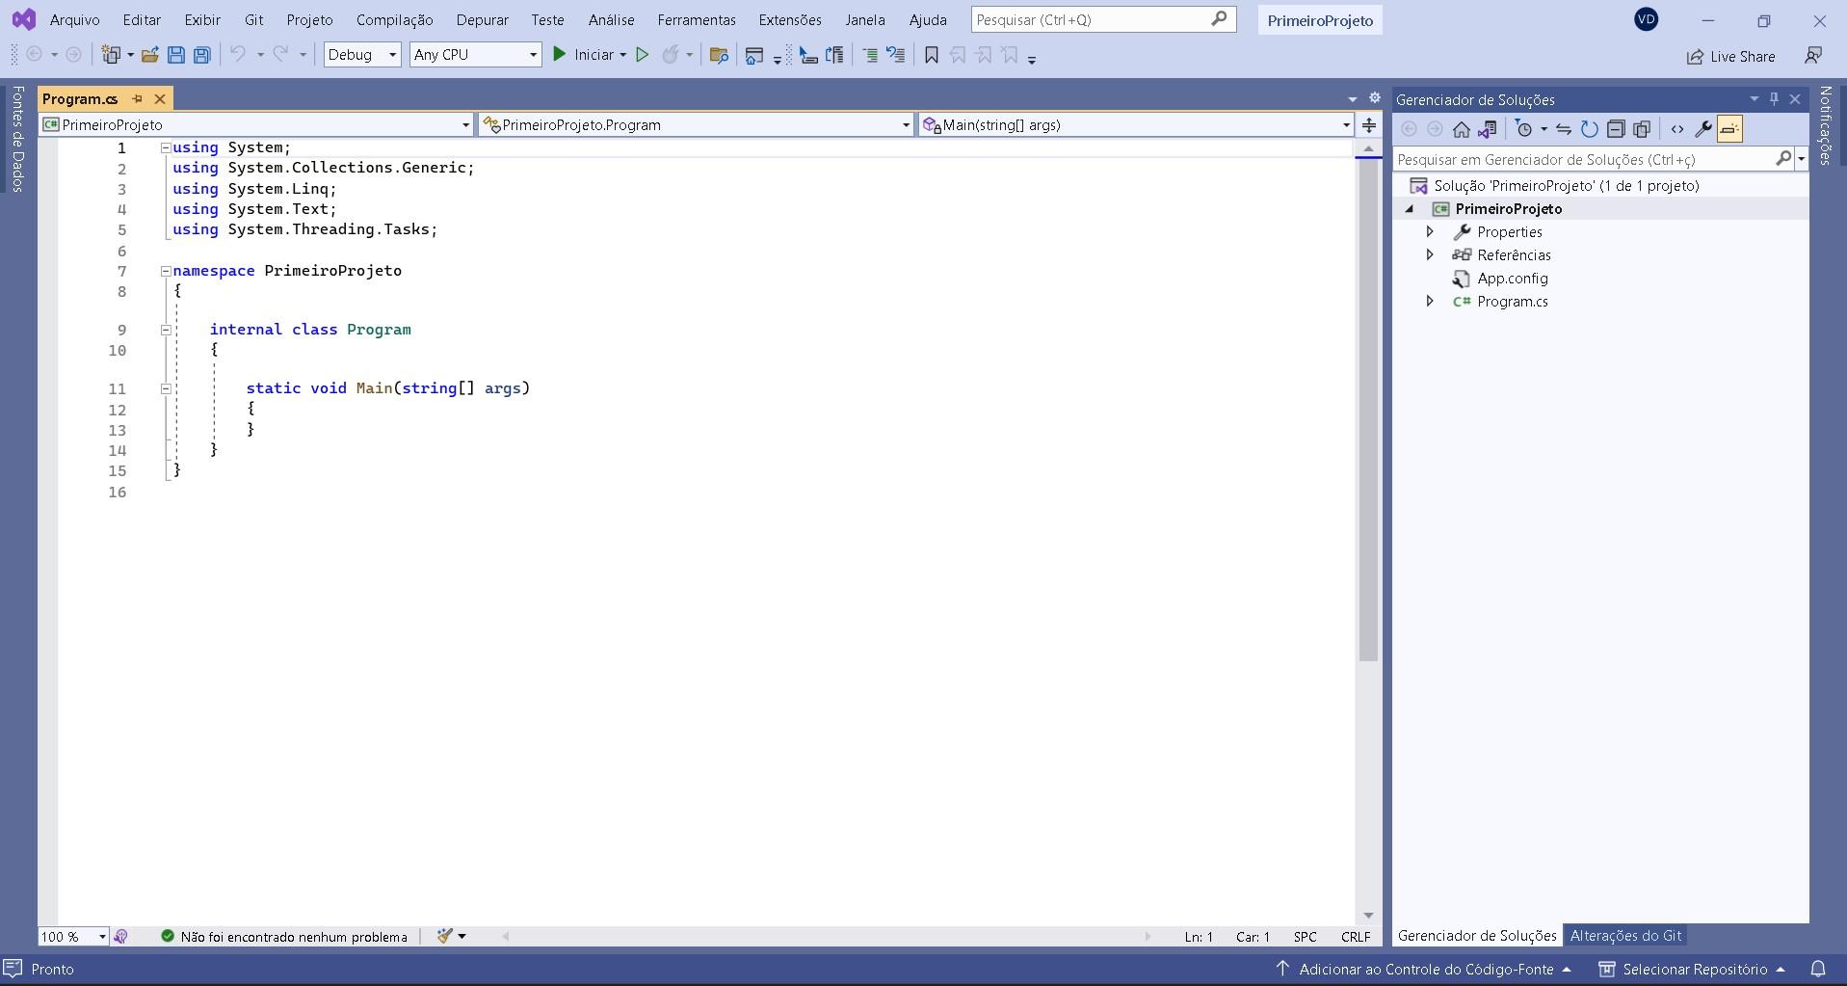
Task: Open the Depurar menu
Action: (x=482, y=19)
